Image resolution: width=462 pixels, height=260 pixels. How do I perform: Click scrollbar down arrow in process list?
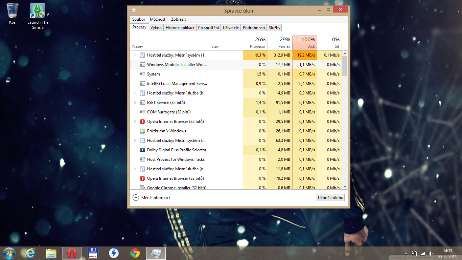pyautogui.click(x=345, y=186)
